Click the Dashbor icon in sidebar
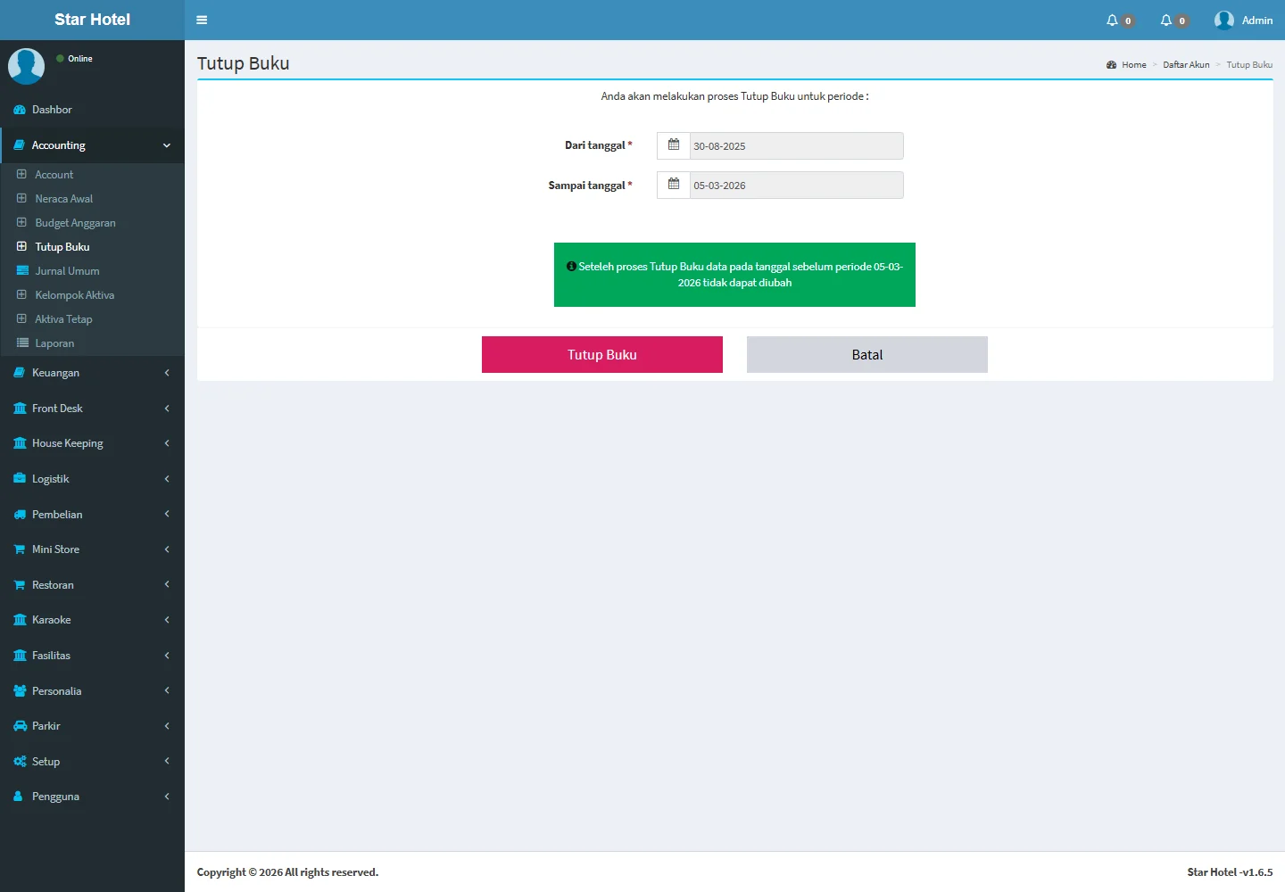This screenshot has height=892, width=1285. pos(20,110)
